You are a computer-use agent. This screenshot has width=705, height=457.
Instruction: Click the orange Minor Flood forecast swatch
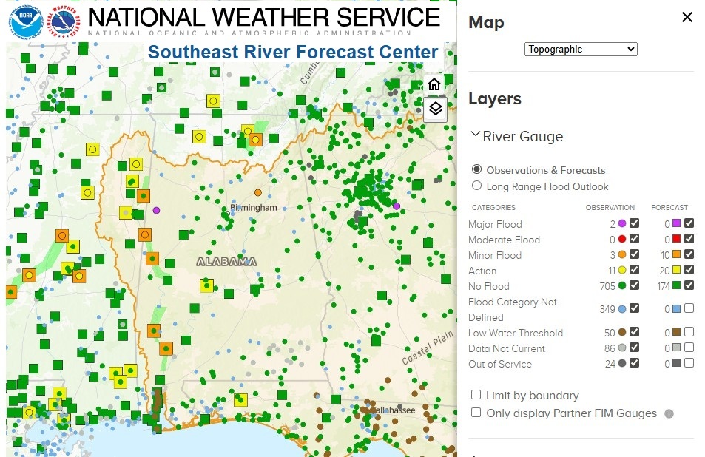(x=676, y=255)
